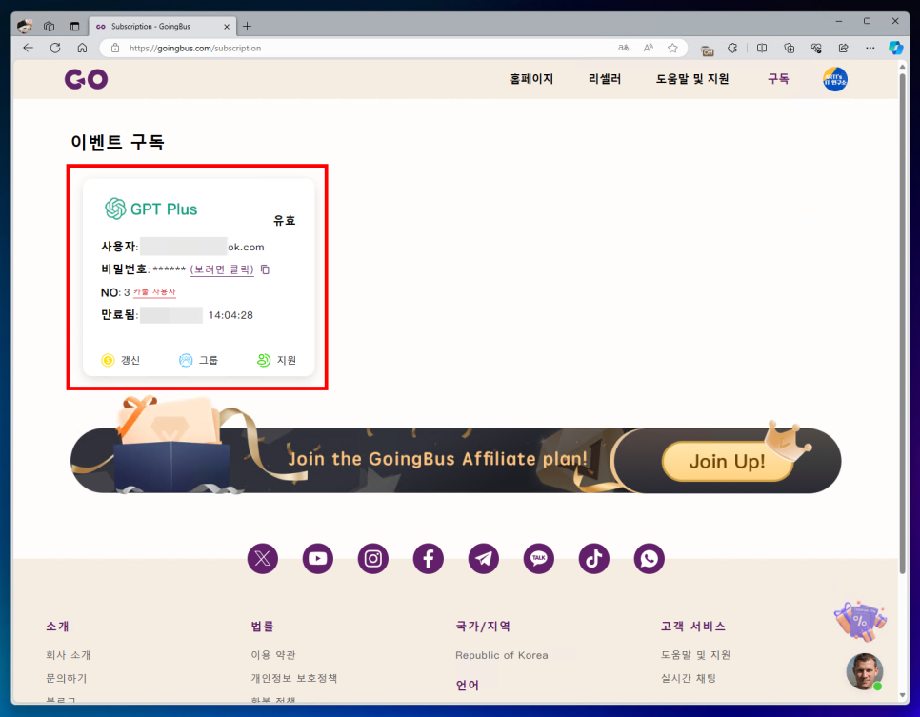Open the X (Twitter) social icon
This screenshot has height=717, width=920.
(x=263, y=559)
